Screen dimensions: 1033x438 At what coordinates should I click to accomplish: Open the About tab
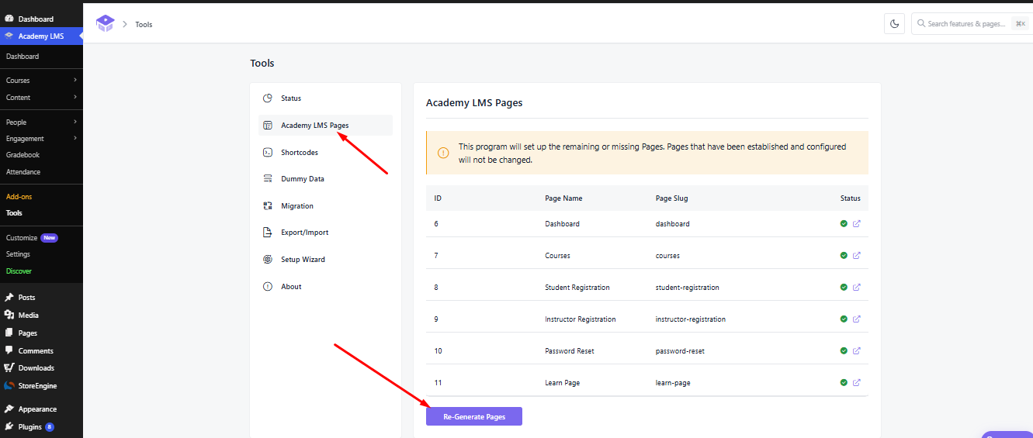point(325,287)
